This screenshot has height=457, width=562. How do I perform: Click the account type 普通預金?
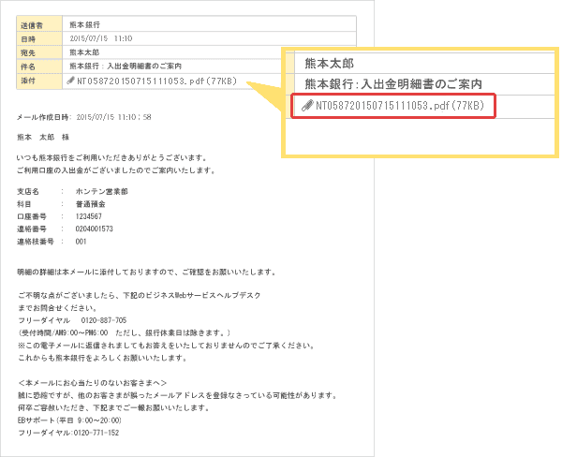click(90, 204)
